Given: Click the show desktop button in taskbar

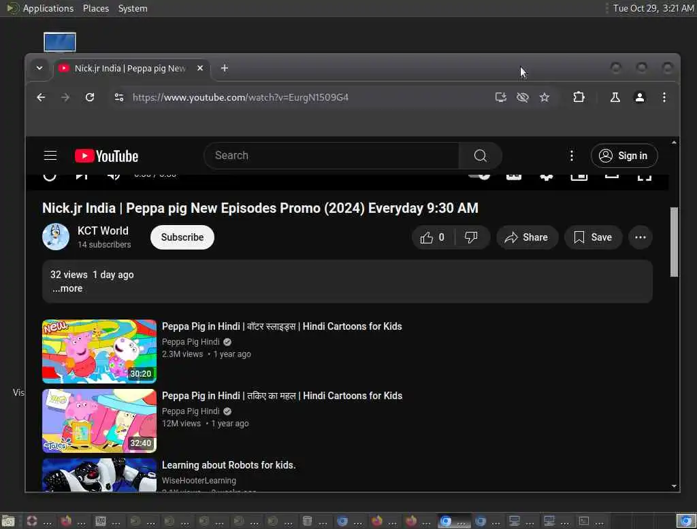Looking at the screenshot, I should [8, 521].
